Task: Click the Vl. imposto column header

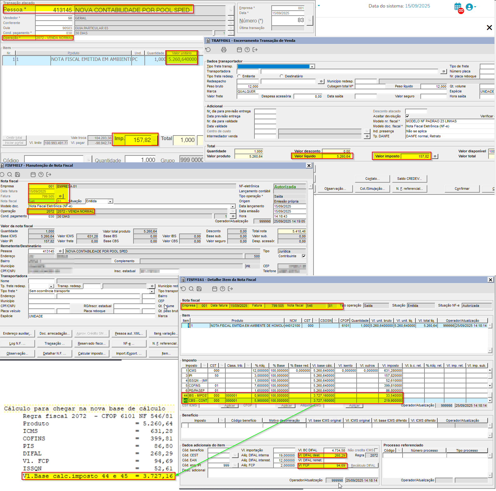Action: [390, 366]
